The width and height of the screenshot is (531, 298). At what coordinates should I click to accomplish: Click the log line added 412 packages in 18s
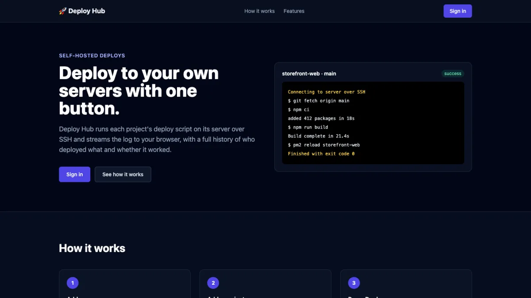[x=321, y=118]
